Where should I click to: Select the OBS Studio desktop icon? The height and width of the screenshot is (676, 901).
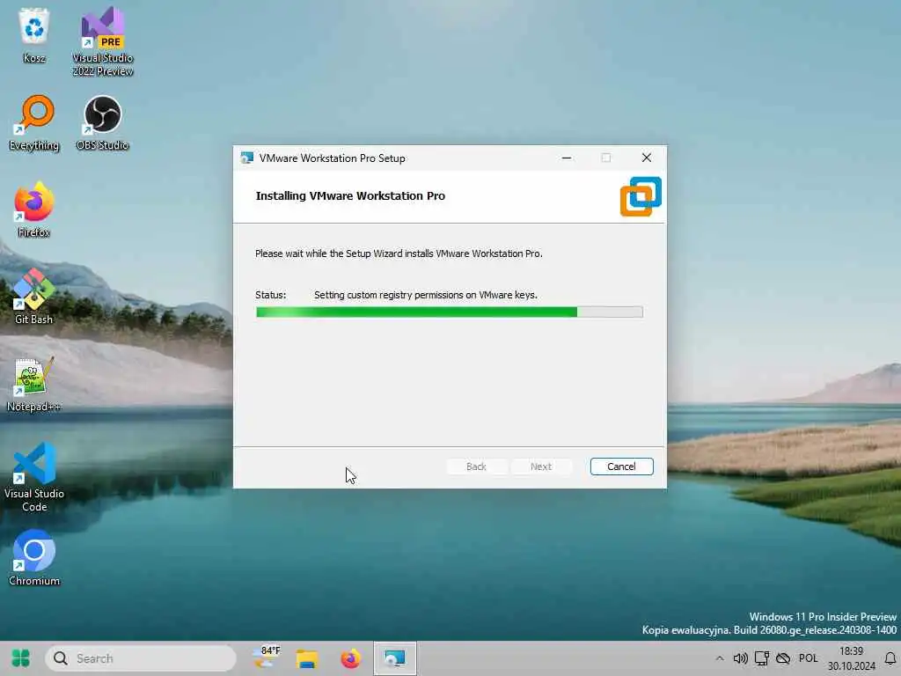[x=102, y=122]
